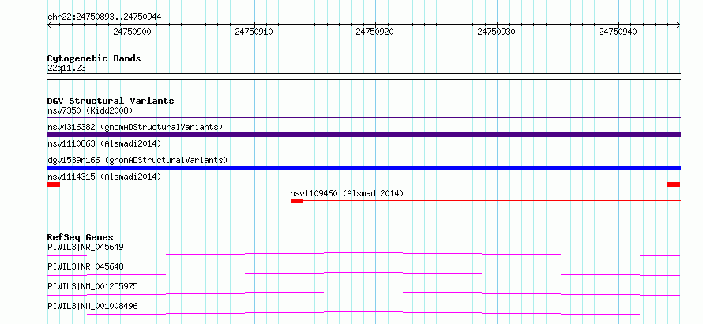The height and width of the screenshot is (324, 703).
Task: Click the thick blue dgv1539n166 bar
Action: coord(363,168)
